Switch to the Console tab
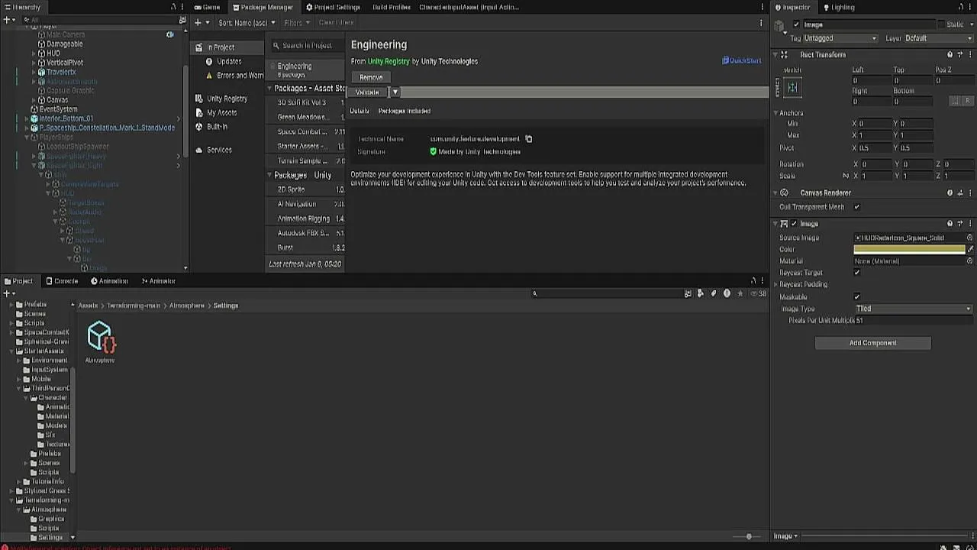The width and height of the screenshot is (977, 550). [62, 281]
